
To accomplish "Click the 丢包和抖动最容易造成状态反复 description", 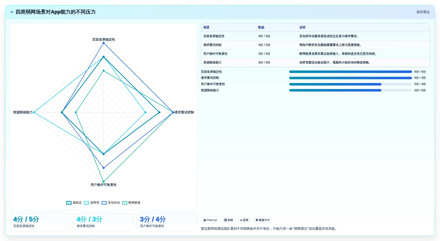I will pyautogui.click(x=329, y=36).
